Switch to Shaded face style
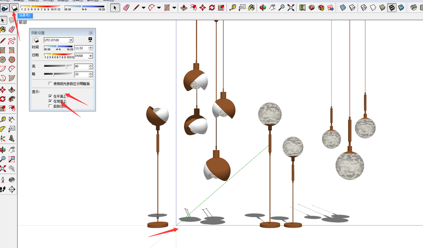 point(382,8)
